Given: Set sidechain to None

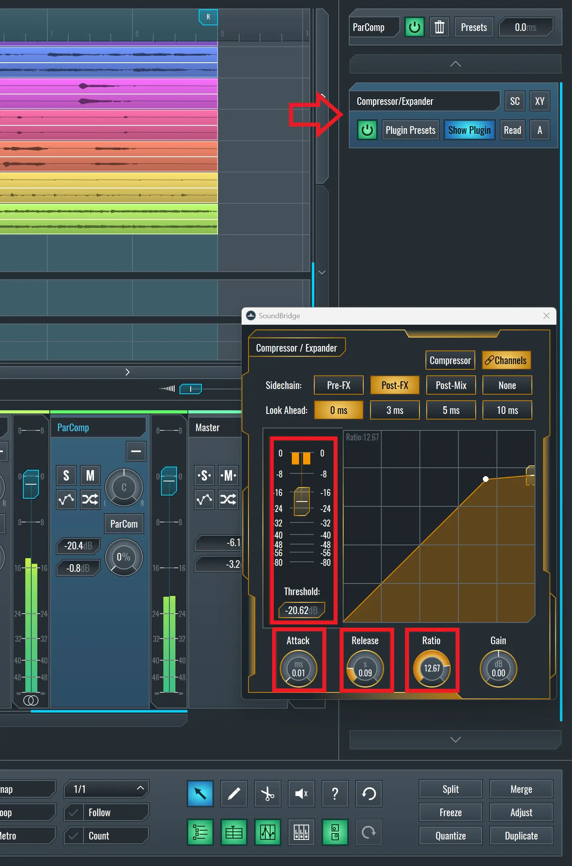Looking at the screenshot, I should coord(507,385).
